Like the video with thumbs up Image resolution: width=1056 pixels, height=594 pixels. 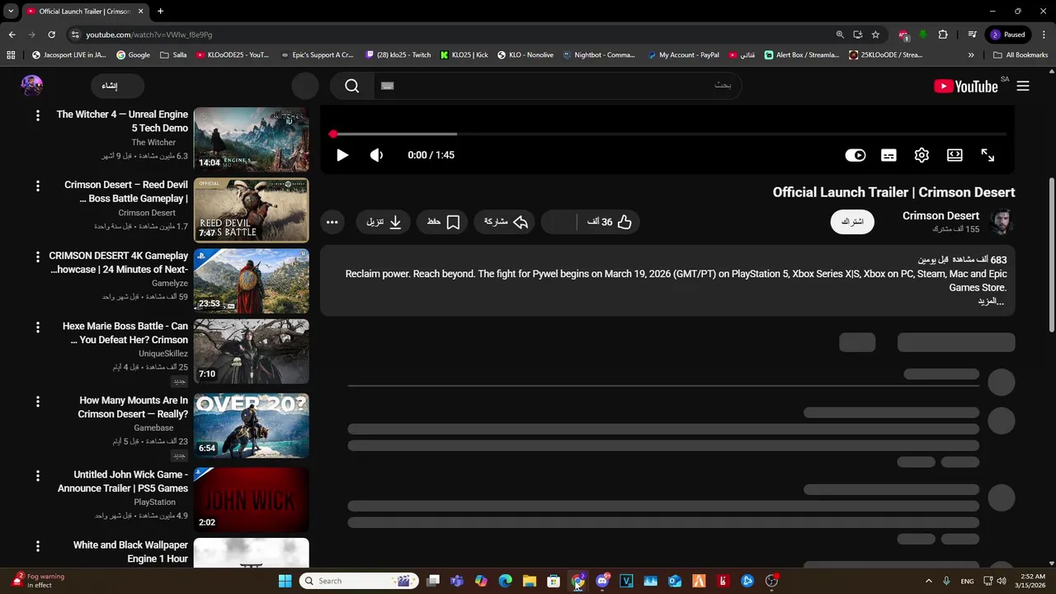609,222
